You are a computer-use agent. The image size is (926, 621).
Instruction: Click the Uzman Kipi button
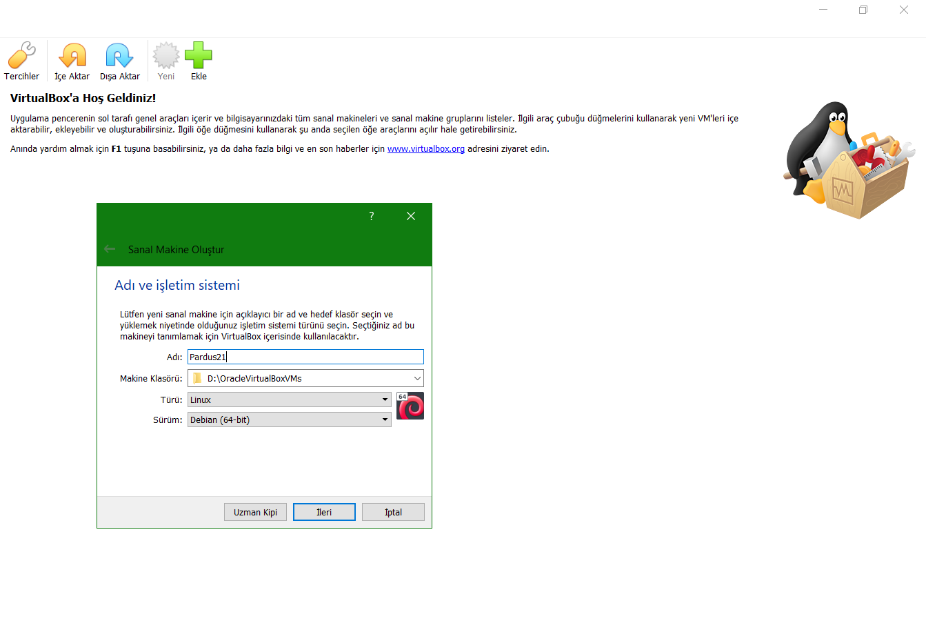click(255, 512)
